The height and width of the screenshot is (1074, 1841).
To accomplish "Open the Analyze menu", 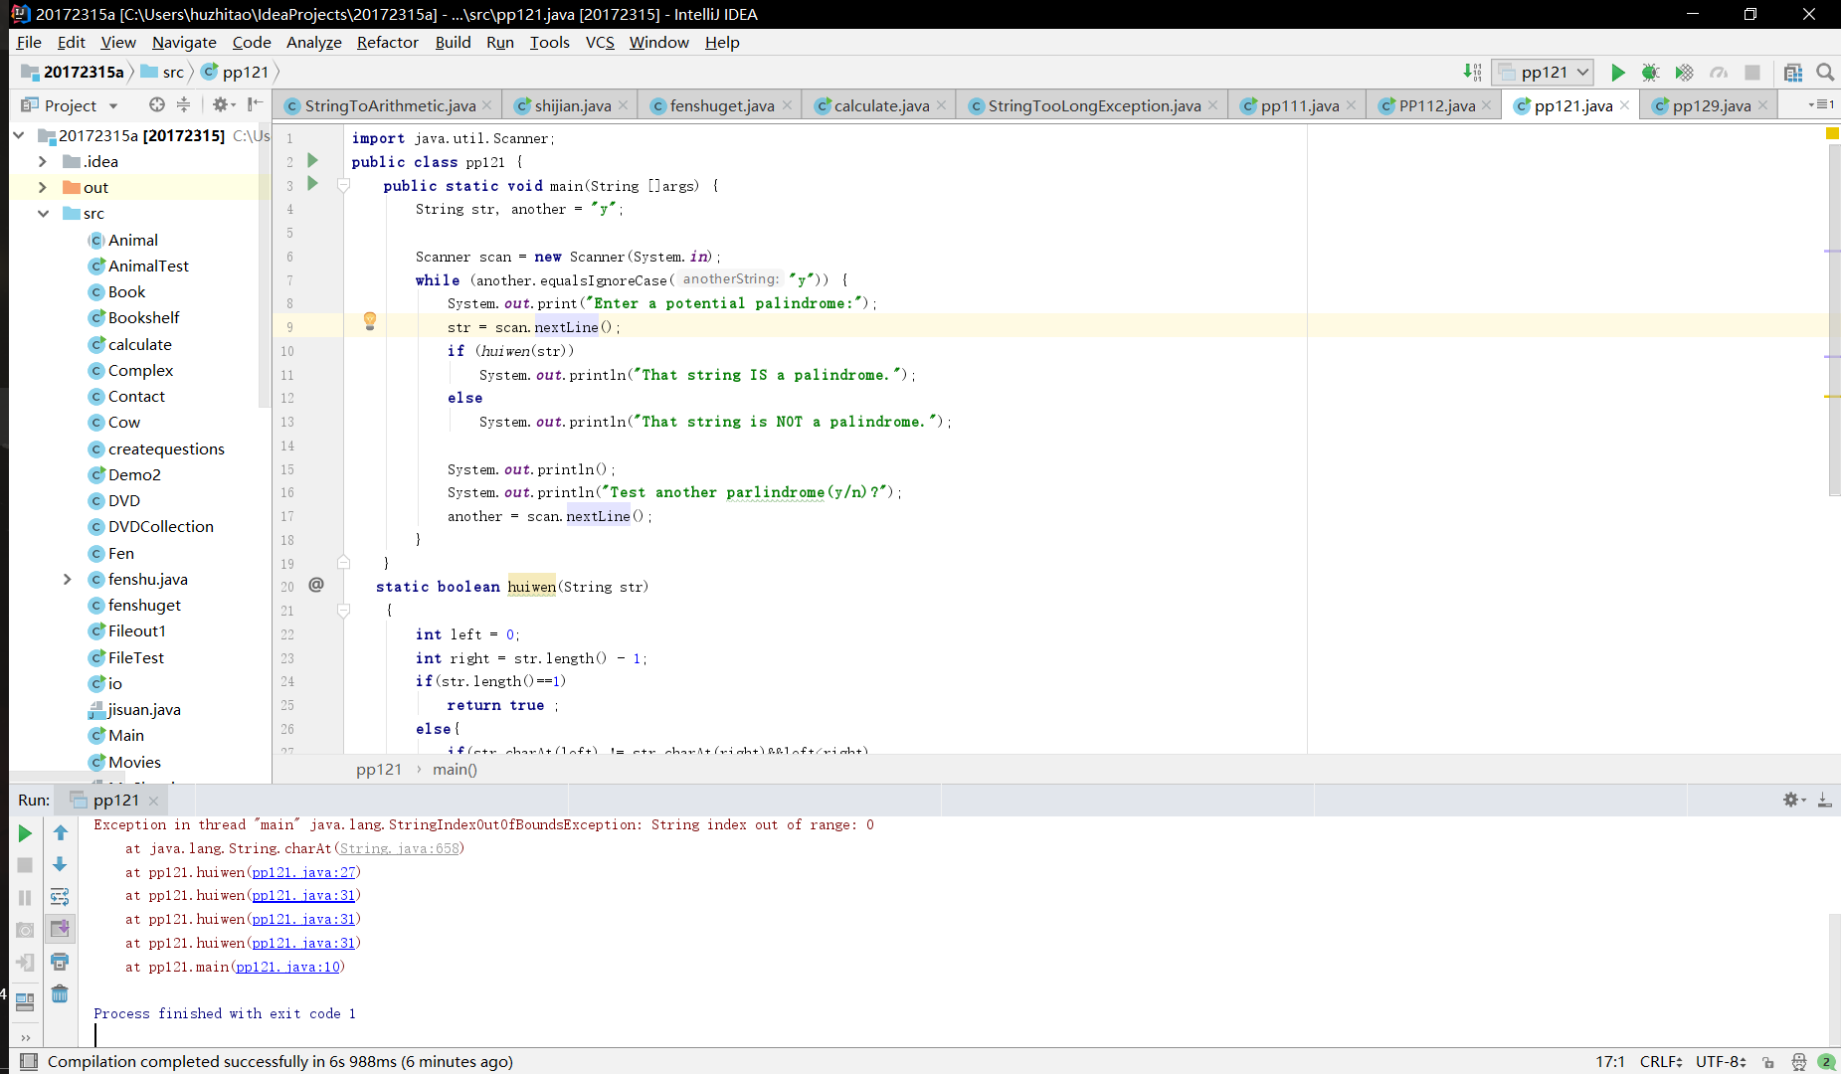I will point(313,42).
